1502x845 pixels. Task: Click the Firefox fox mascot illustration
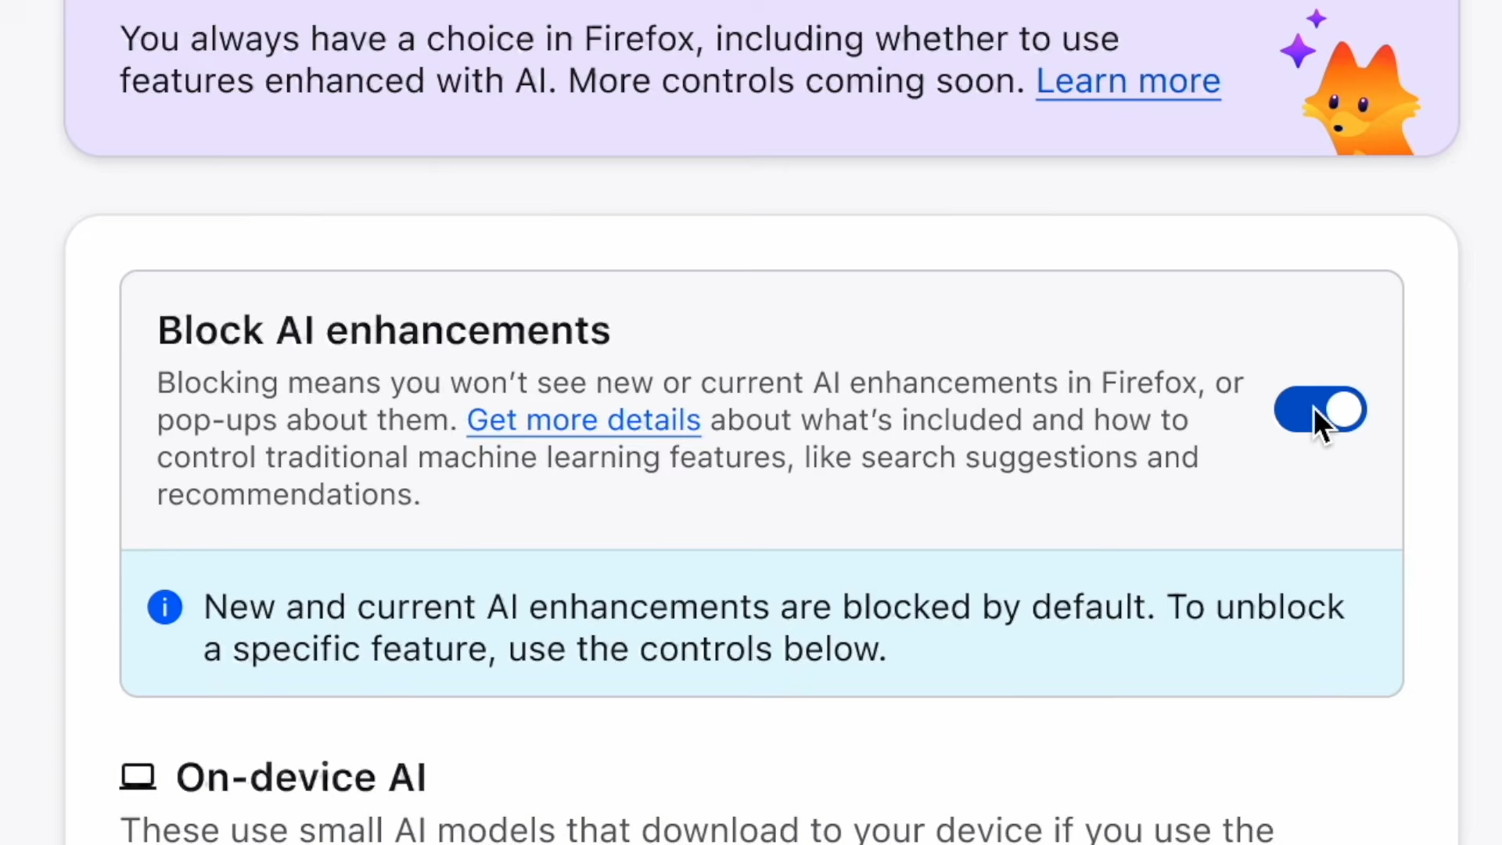tap(1363, 94)
